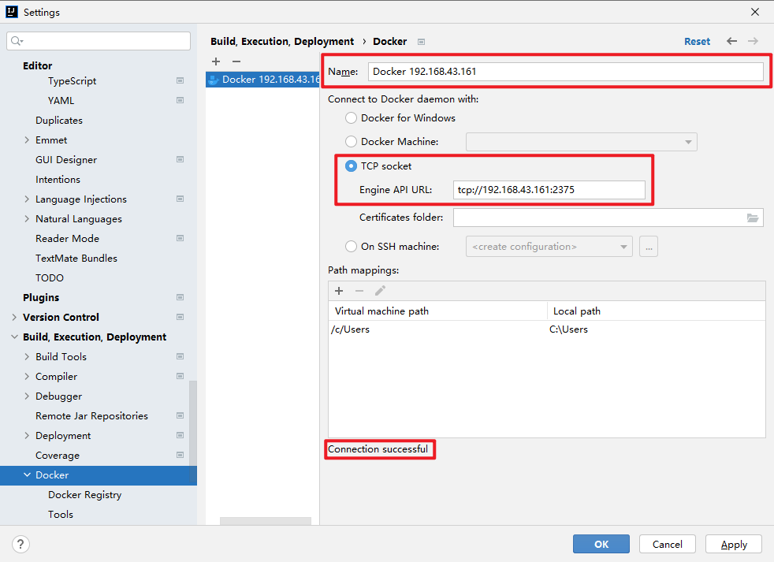Expand the Emmet tree node

tap(27, 140)
